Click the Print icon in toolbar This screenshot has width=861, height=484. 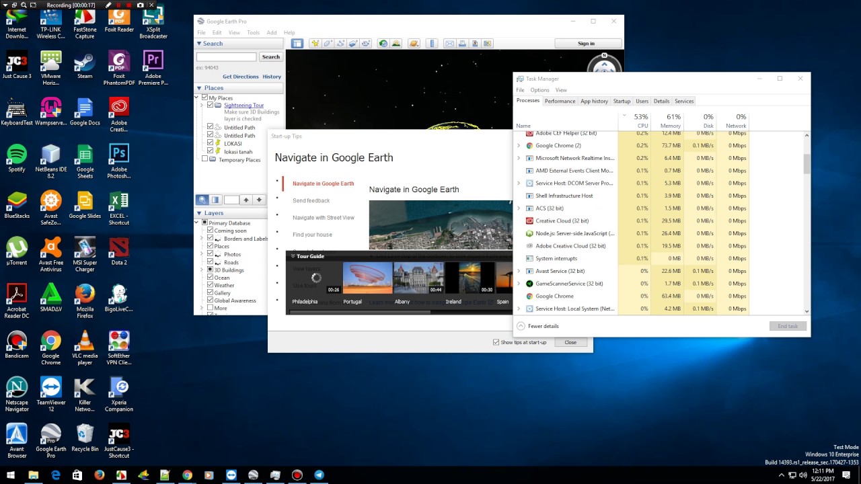coord(462,44)
